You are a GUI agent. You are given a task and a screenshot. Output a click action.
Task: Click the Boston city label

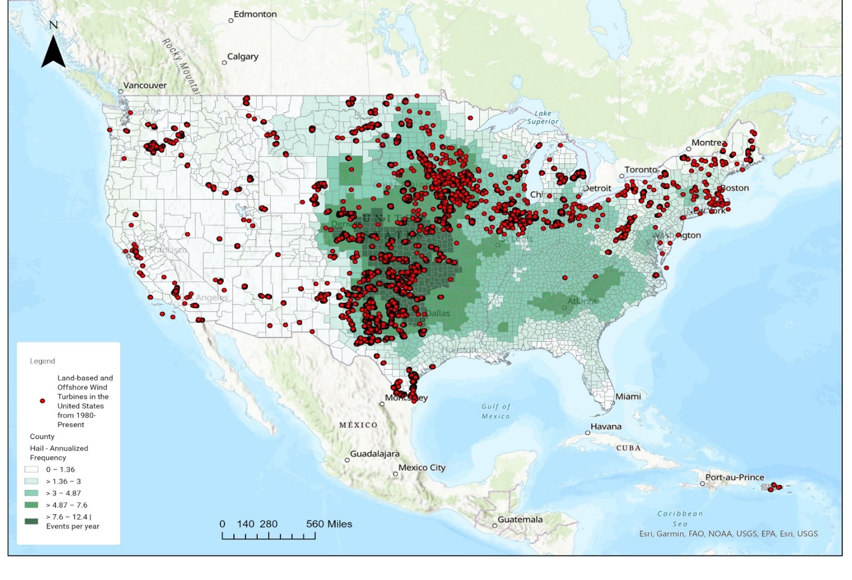[734, 188]
